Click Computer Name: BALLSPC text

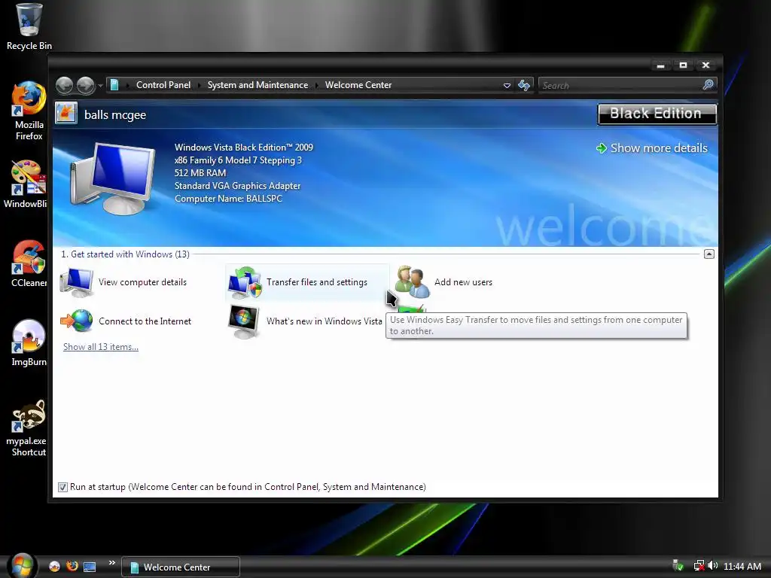coord(228,199)
